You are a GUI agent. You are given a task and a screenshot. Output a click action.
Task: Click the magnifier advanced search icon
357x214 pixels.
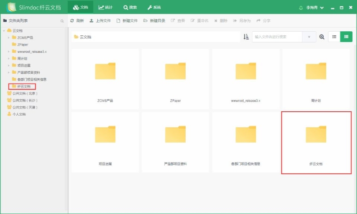[322, 37]
